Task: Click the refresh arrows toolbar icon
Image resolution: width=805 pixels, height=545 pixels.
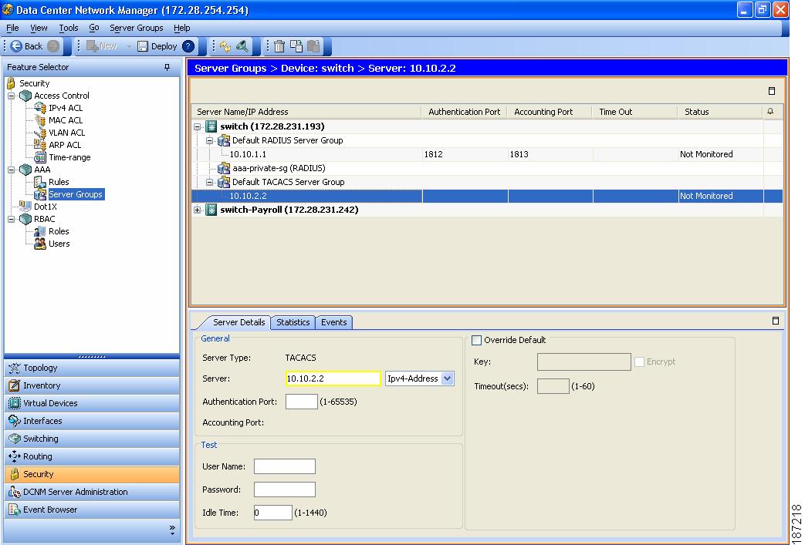Action: [225, 46]
